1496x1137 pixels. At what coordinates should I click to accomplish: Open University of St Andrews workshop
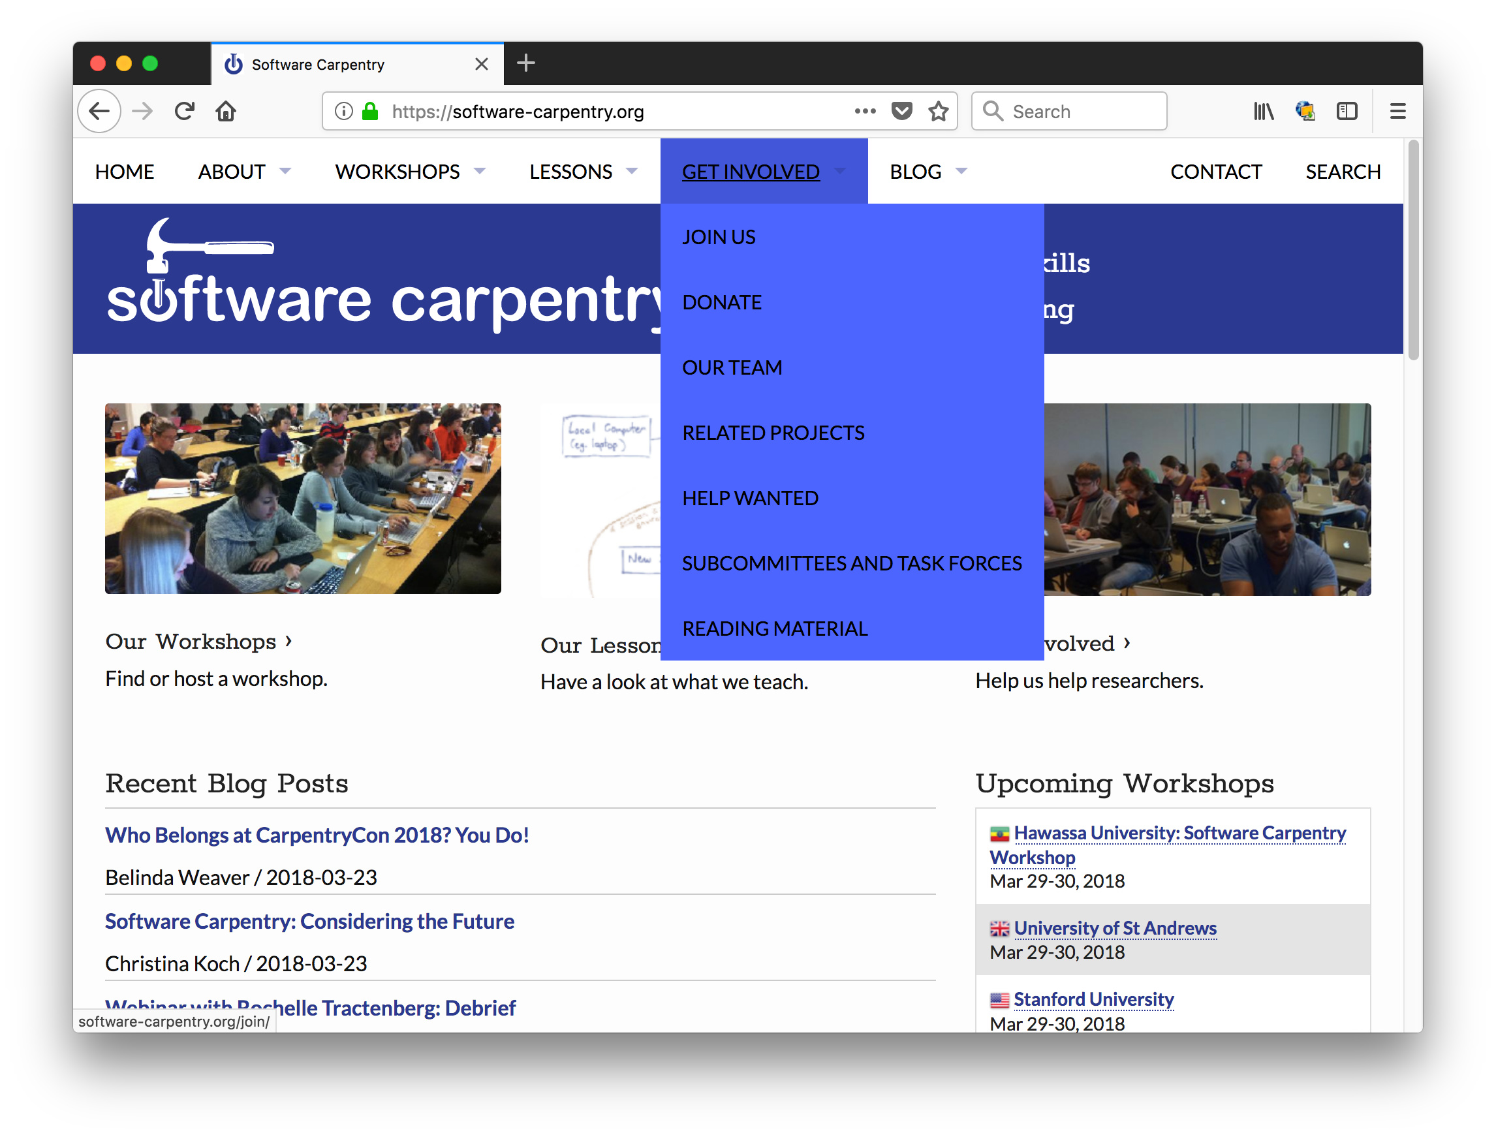click(1114, 928)
